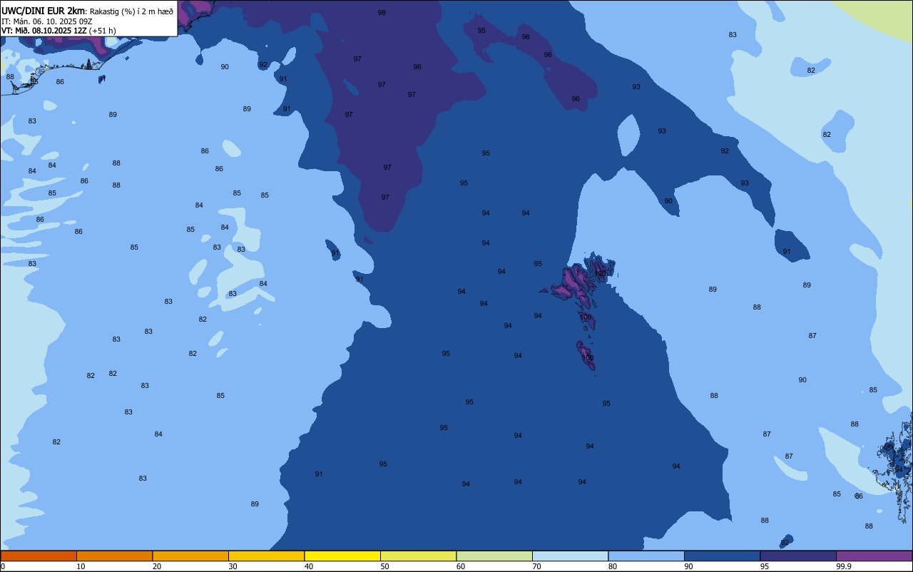
Task: Click the medium blue 90–95 legend segment
Action: (x=722, y=556)
